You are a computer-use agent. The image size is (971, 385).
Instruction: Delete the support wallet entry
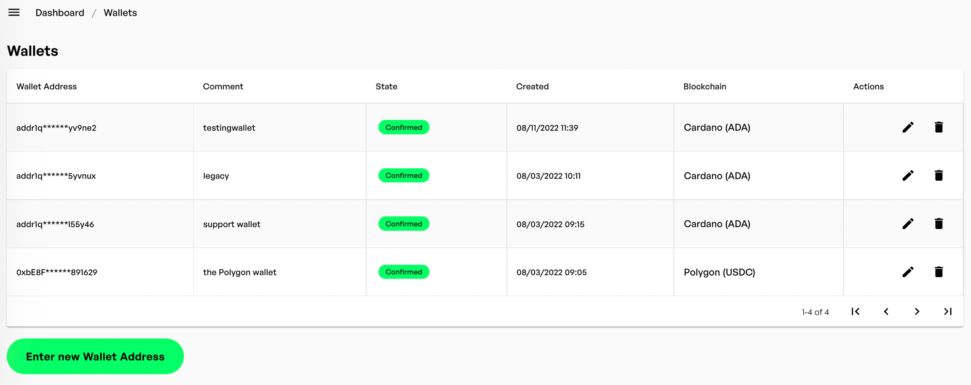pos(939,223)
